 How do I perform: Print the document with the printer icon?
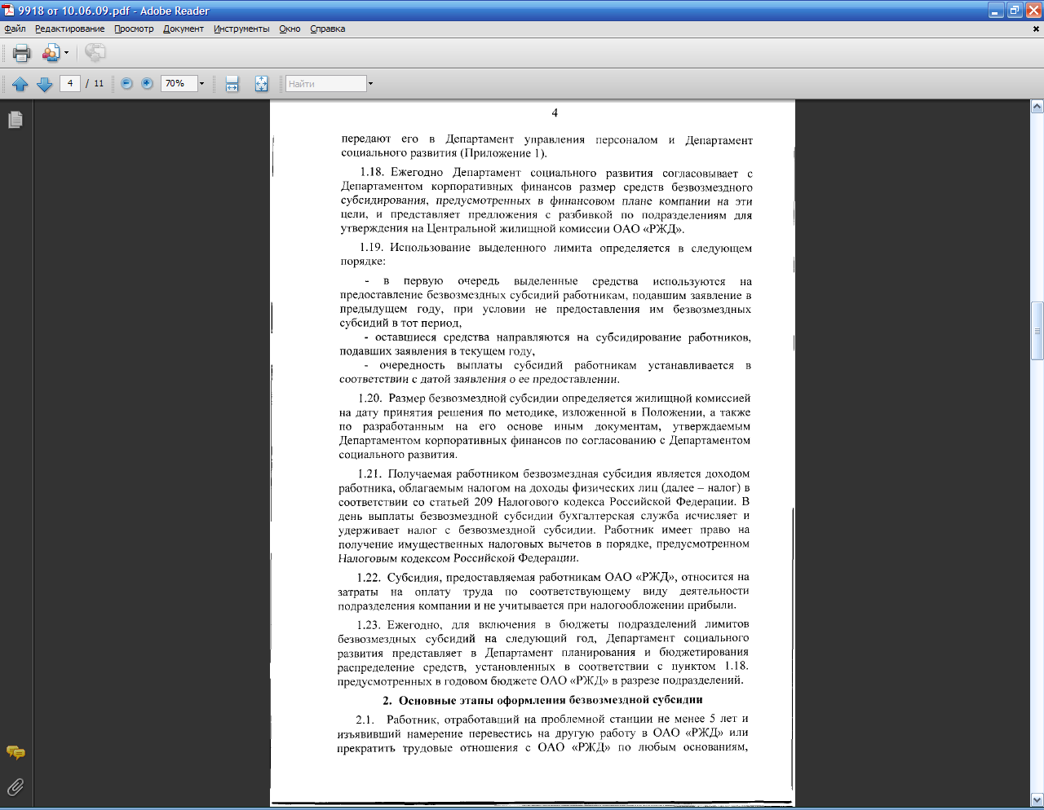pyautogui.click(x=22, y=53)
